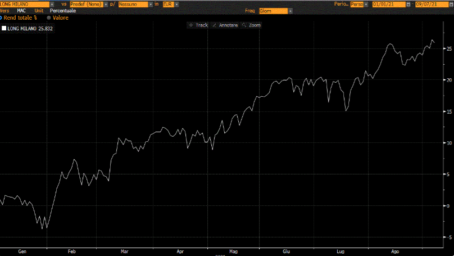The image size is (454, 256).
Task: Click the Percentuale unit label
Action: 62,11
